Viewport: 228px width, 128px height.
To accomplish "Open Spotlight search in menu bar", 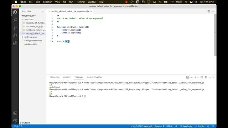I will tap(186, 2).
